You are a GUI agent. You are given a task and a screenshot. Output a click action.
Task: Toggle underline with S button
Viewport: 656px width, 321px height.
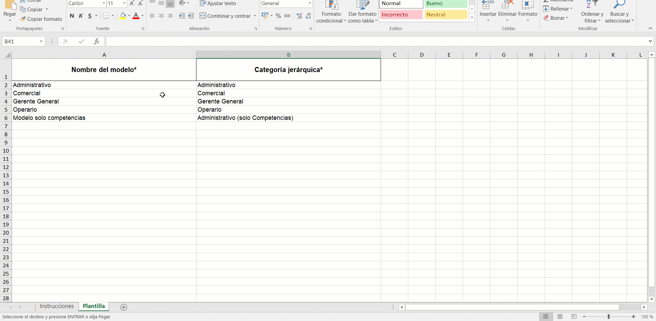point(90,16)
